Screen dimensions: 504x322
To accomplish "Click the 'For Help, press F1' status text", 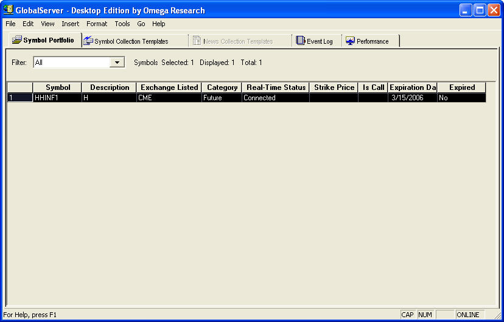I will [x=30, y=315].
